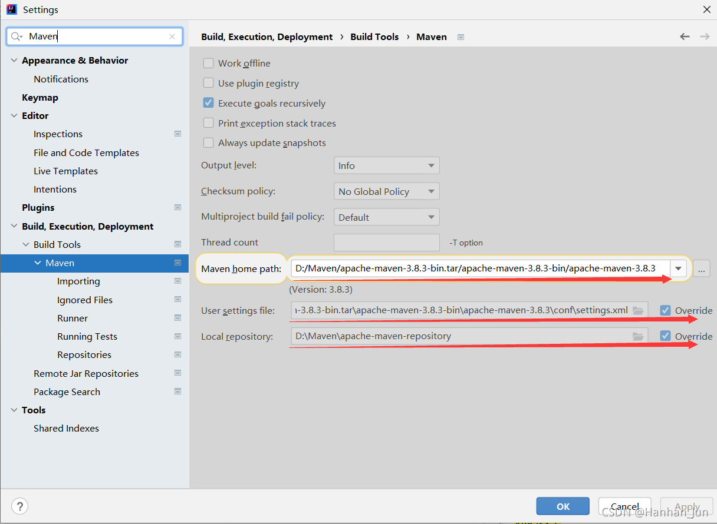The width and height of the screenshot is (717, 524).
Task: Click the User settings file path field
Action: coord(469,310)
